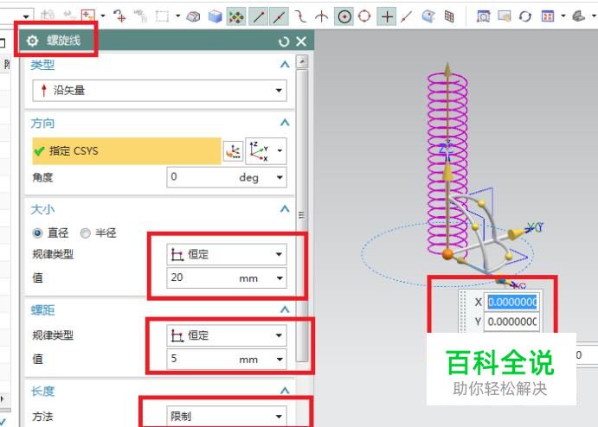598x427 pixels.
Task: Click the add-to-selection plus toolbar icon
Action: tap(88, 16)
